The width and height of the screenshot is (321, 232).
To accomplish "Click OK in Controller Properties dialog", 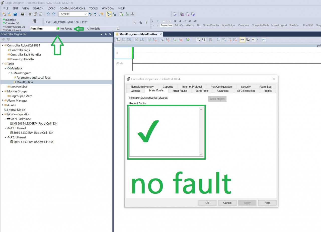I will point(207,203).
